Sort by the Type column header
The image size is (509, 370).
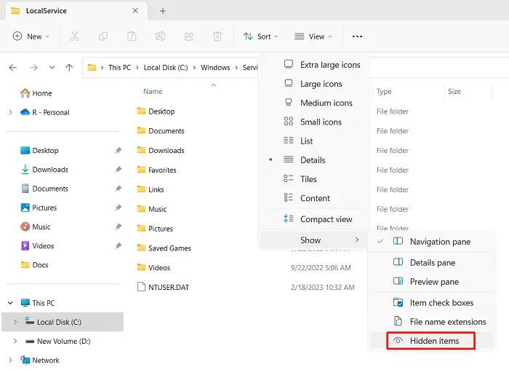[384, 92]
